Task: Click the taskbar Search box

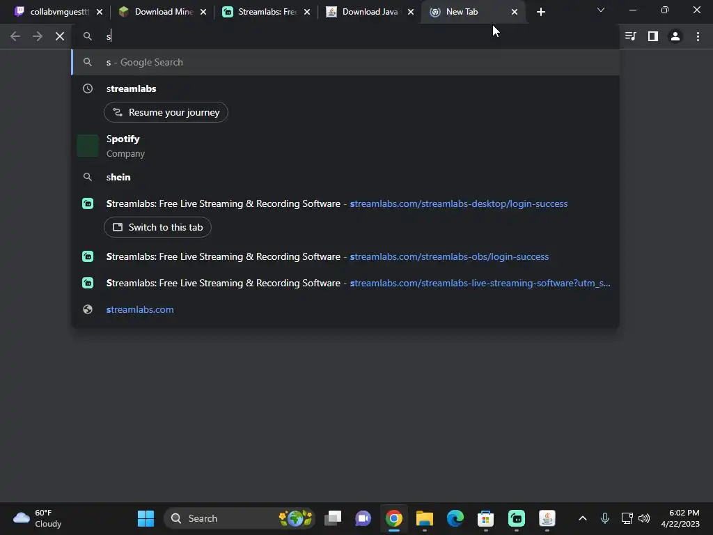Action: (240, 518)
